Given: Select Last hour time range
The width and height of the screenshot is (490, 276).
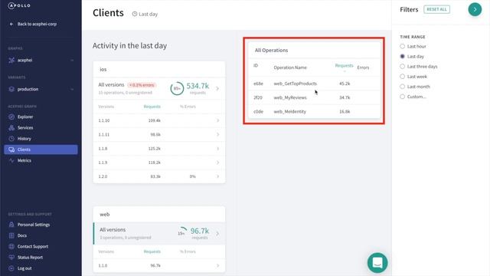Looking at the screenshot, I should click(x=402, y=46).
